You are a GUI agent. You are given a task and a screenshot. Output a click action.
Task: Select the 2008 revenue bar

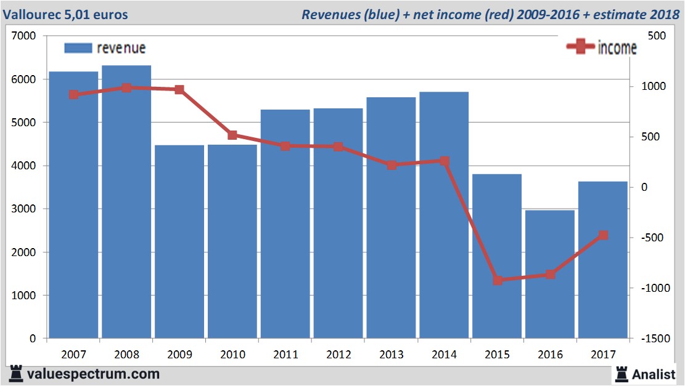pos(126,202)
